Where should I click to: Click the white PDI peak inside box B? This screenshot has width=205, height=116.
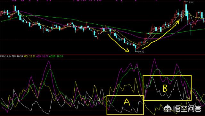pos(152,78)
